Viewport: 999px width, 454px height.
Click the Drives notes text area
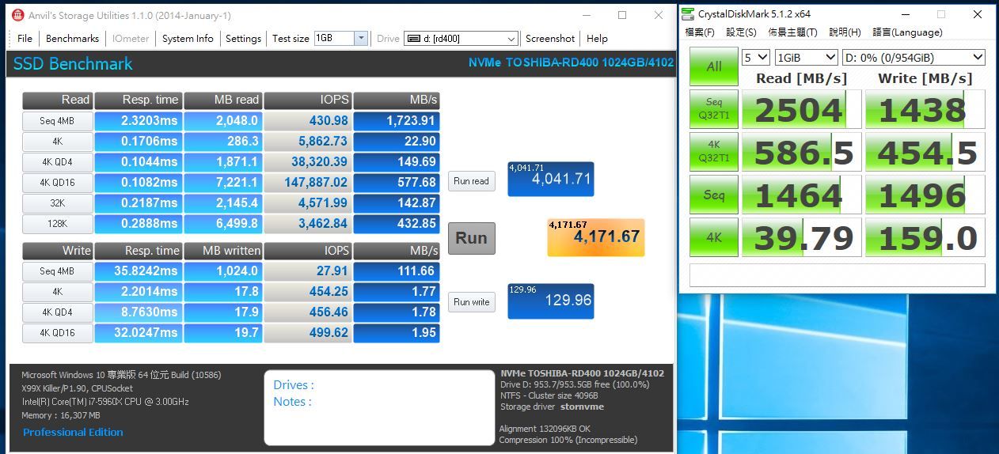click(x=379, y=407)
